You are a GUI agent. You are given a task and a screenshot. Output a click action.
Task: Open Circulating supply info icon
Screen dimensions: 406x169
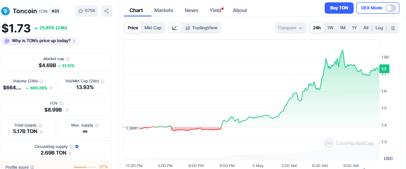click(71, 146)
